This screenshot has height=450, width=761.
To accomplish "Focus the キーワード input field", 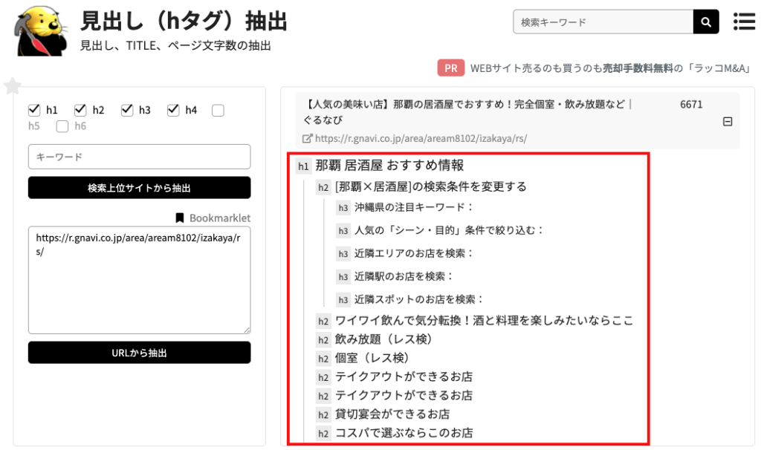I will click(x=139, y=157).
